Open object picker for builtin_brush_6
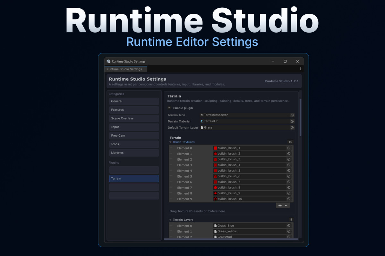This screenshot has height=256, width=385. 289,176
